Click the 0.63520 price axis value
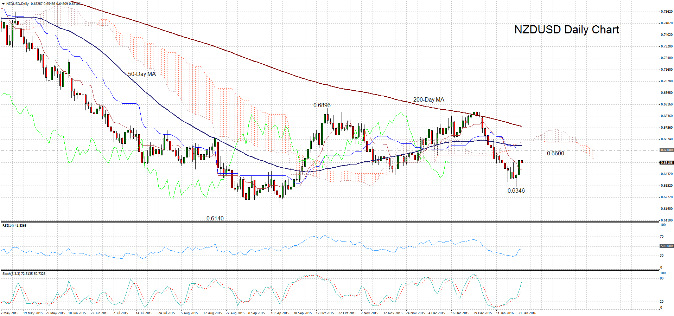The height and width of the screenshot is (316, 674). [x=667, y=186]
